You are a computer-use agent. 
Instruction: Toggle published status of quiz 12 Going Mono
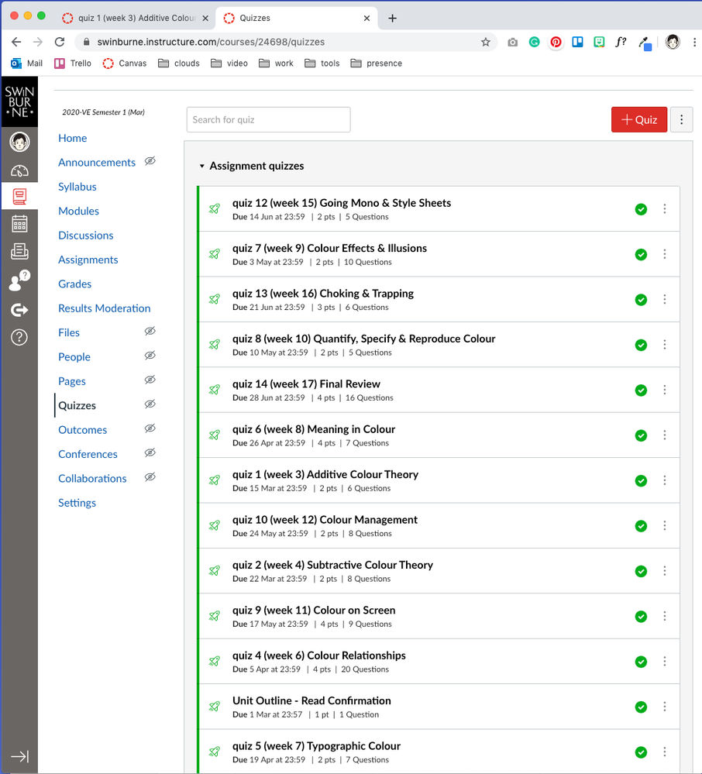(641, 209)
